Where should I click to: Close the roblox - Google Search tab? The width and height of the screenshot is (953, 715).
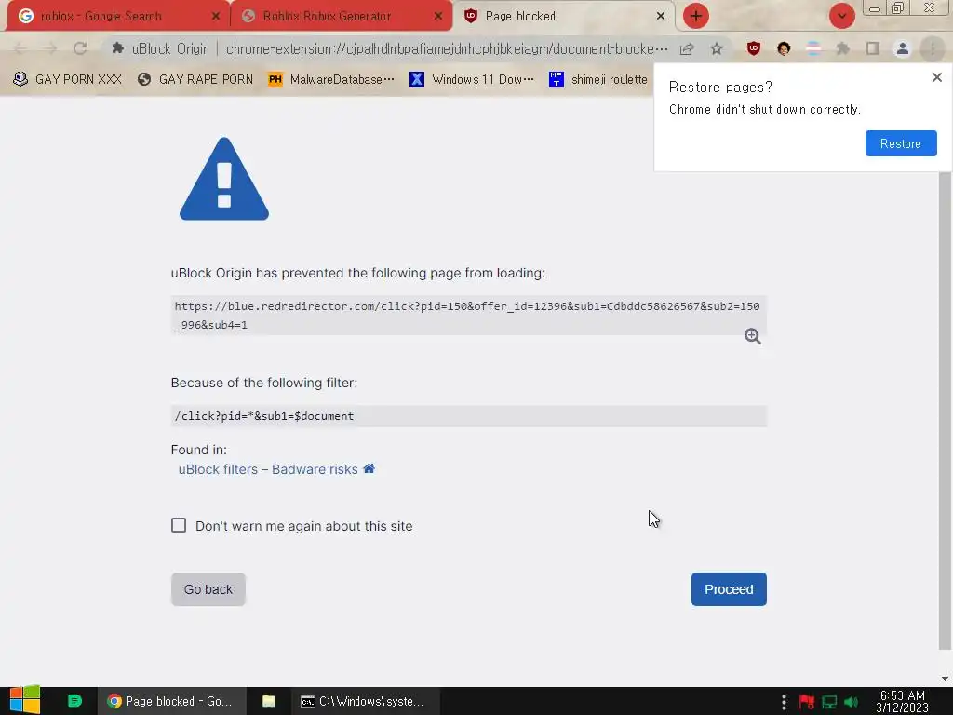coord(216,17)
